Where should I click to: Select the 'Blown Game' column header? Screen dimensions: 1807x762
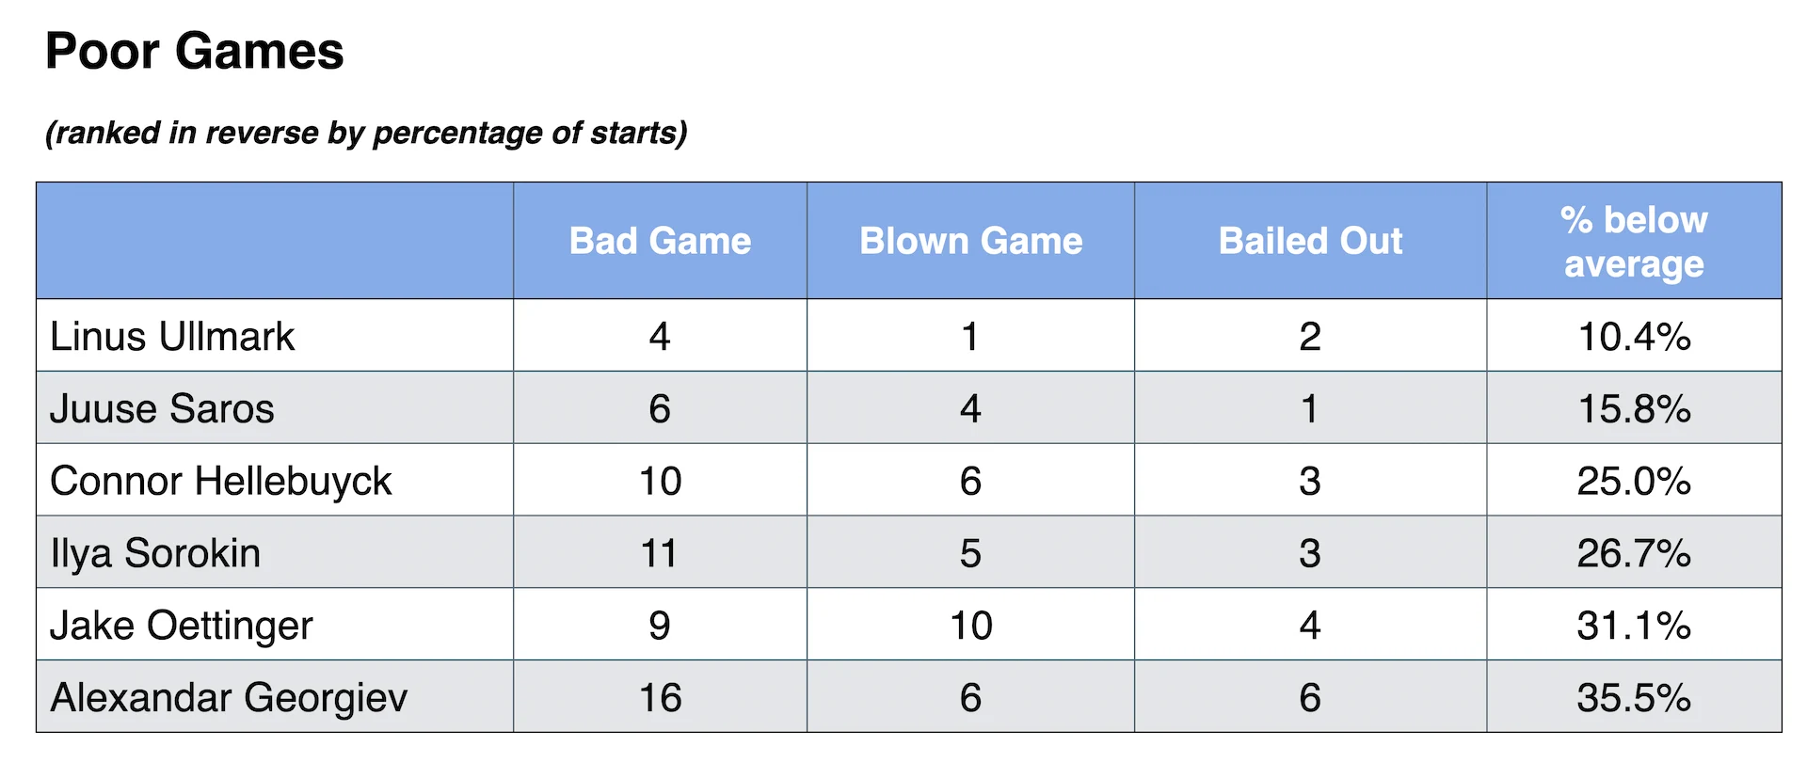[x=970, y=241]
